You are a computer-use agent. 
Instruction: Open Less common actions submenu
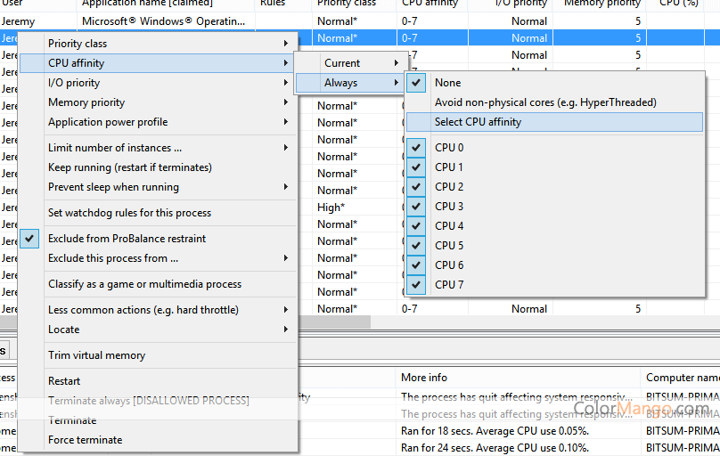point(158,310)
